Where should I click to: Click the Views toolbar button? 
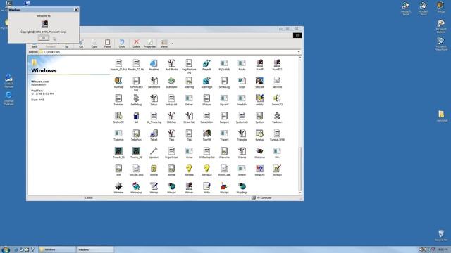coord(164,44)
